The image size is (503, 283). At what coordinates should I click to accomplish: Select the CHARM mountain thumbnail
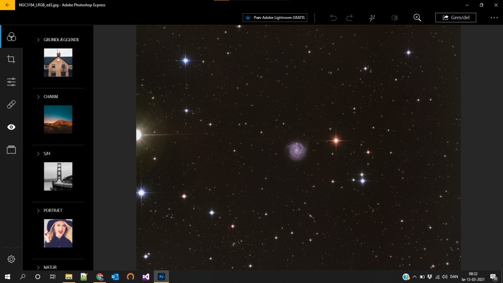pos(58,119)
